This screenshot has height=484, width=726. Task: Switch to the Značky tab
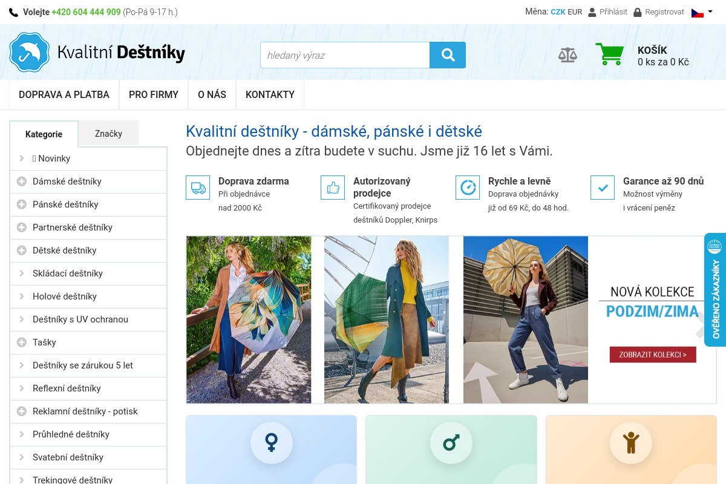tap(108, 134)
